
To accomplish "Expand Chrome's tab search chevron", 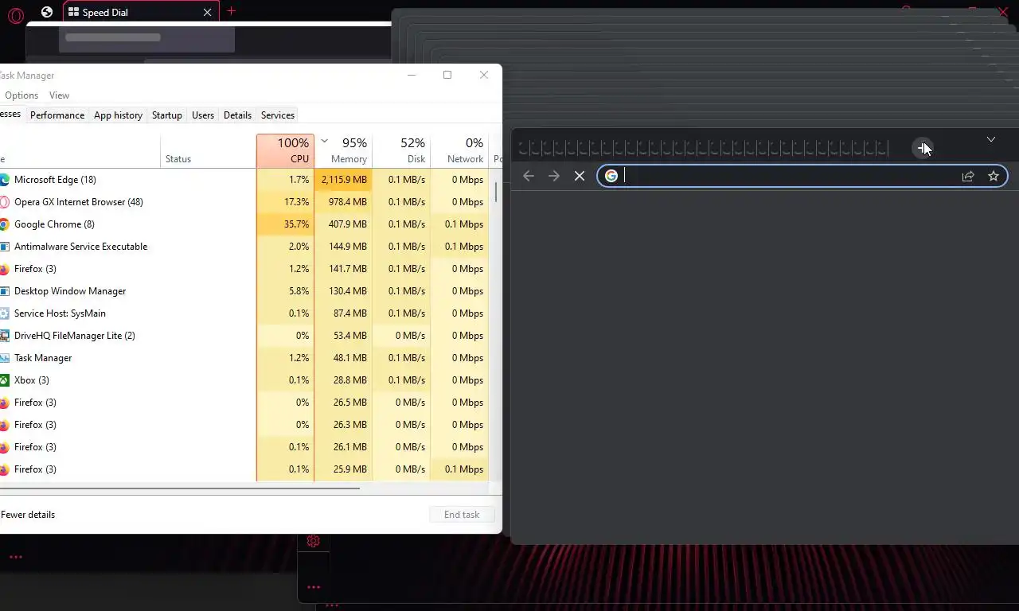I will tap(991, 139).
